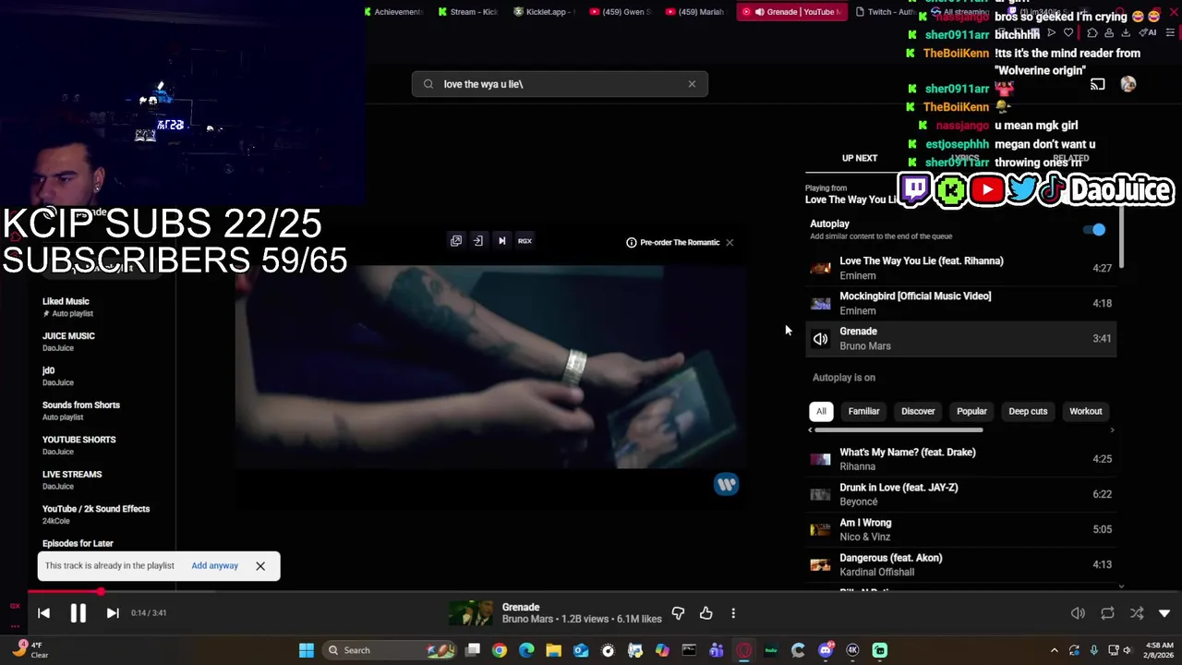Switch to the Kicklet.app browser tab
The width and height of the screenshot is (1182, 665).
(545, 12)
